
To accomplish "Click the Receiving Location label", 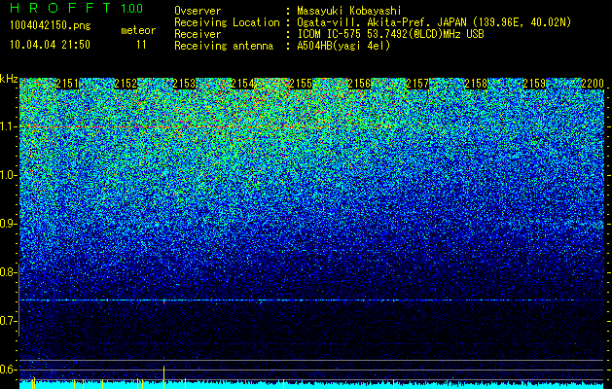I will click(x=227, y=22).
